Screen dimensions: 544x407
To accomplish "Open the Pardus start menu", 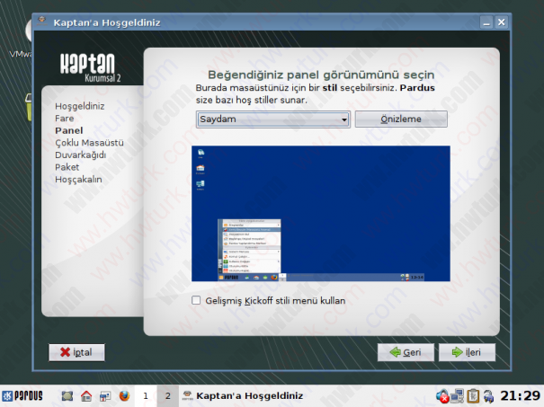I will coord(22,395).
